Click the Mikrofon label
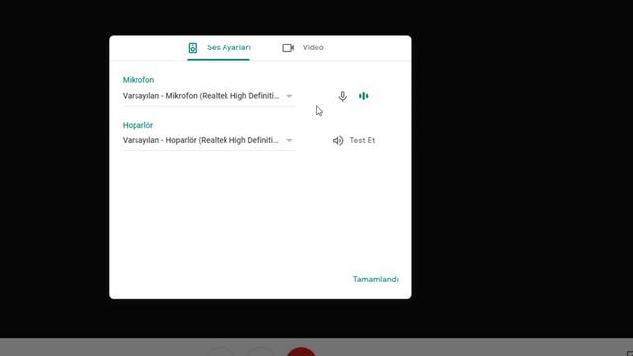 pyautogui.click(x=138, y=80)
